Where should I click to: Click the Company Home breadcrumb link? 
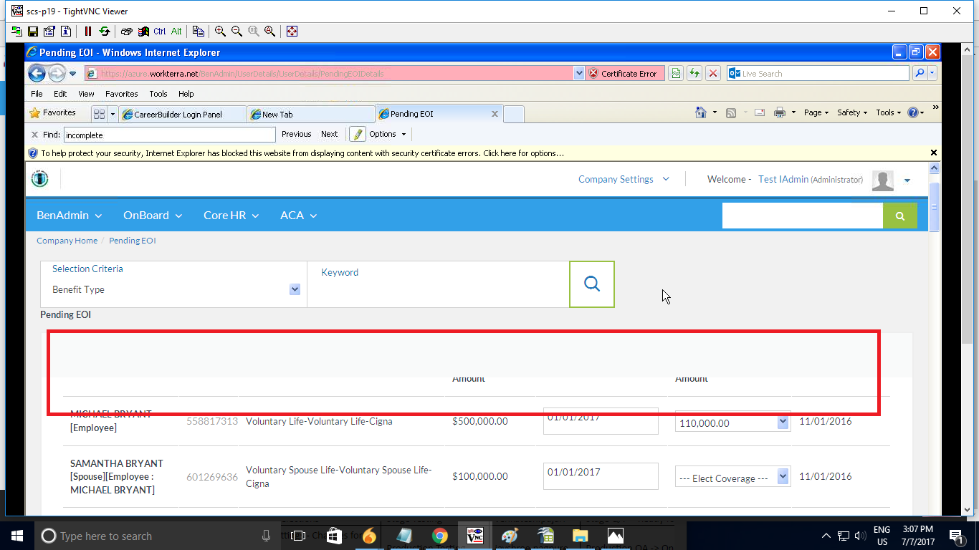[x=67, y=241]
